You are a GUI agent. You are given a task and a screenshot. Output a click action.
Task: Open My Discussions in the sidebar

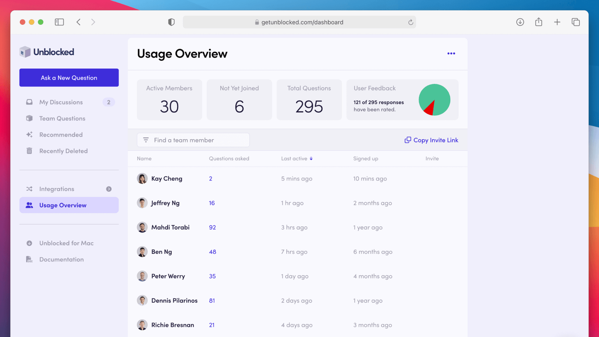tap(69, 102)
